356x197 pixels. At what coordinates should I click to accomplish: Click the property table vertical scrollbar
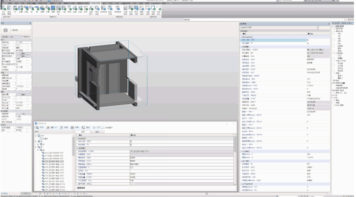[x=235, y=159]
